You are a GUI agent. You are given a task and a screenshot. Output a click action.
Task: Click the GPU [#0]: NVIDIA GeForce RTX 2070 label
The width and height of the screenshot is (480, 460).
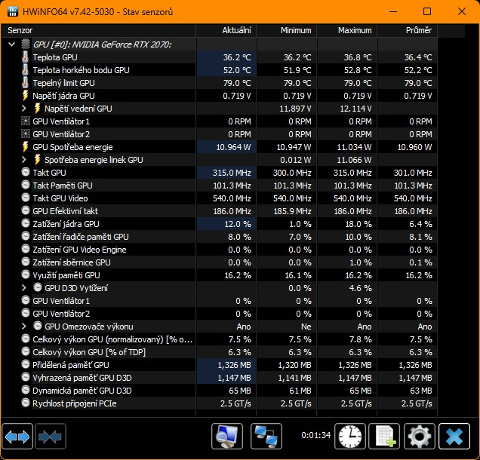[102, 44]
